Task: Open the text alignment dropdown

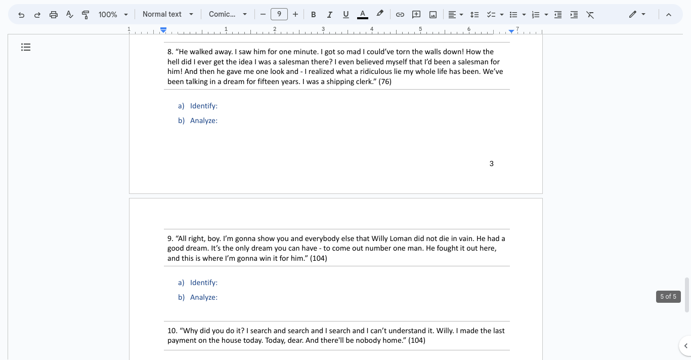Action: coord(456,15)
